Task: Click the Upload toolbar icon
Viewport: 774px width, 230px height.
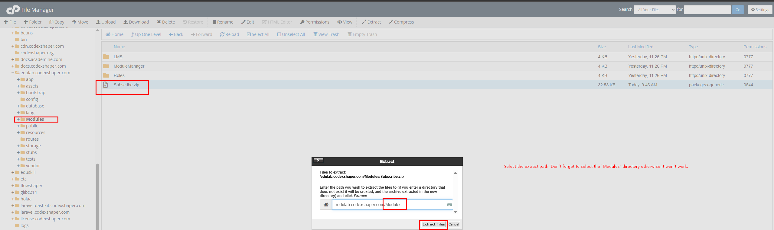Action: [98, 22]
